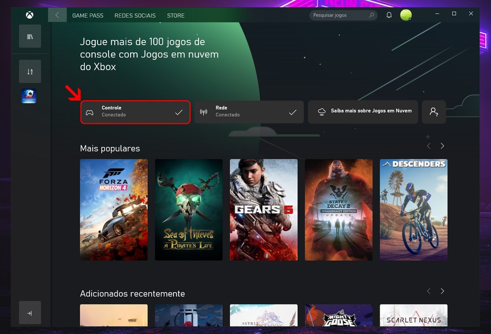
Task: Click the Mais populares heading
Action: [x=110, y=148]
